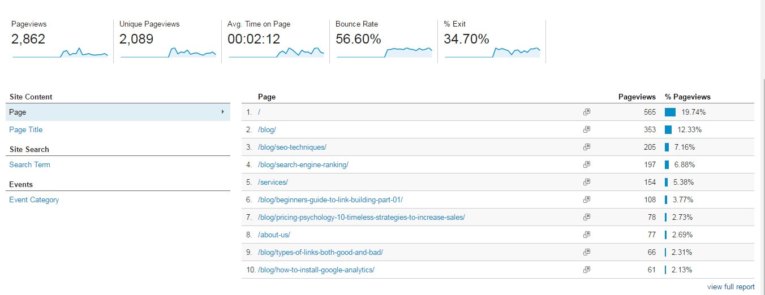Click the 12.33% percentage bar
765x295 pixels.
pyautogui.click(x=668, y=129)
